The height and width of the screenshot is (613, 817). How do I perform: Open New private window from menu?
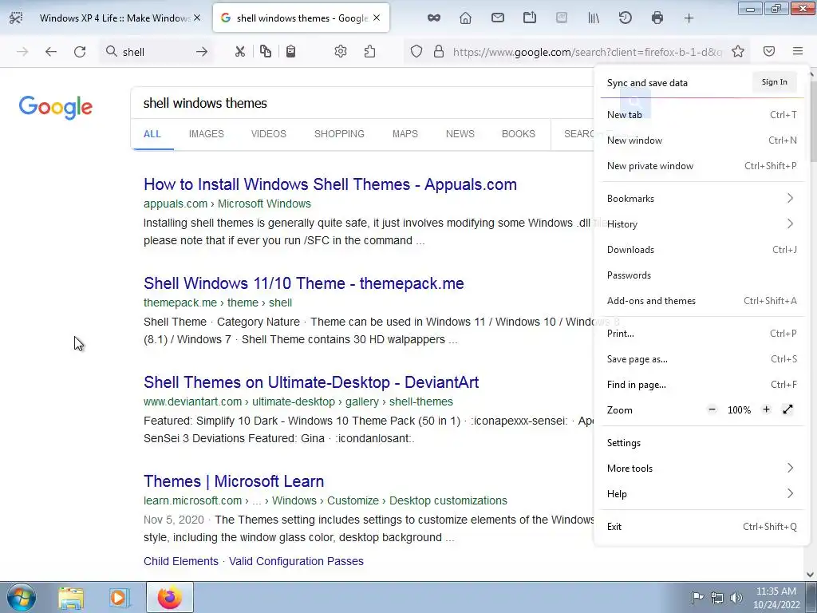(702, 166)
